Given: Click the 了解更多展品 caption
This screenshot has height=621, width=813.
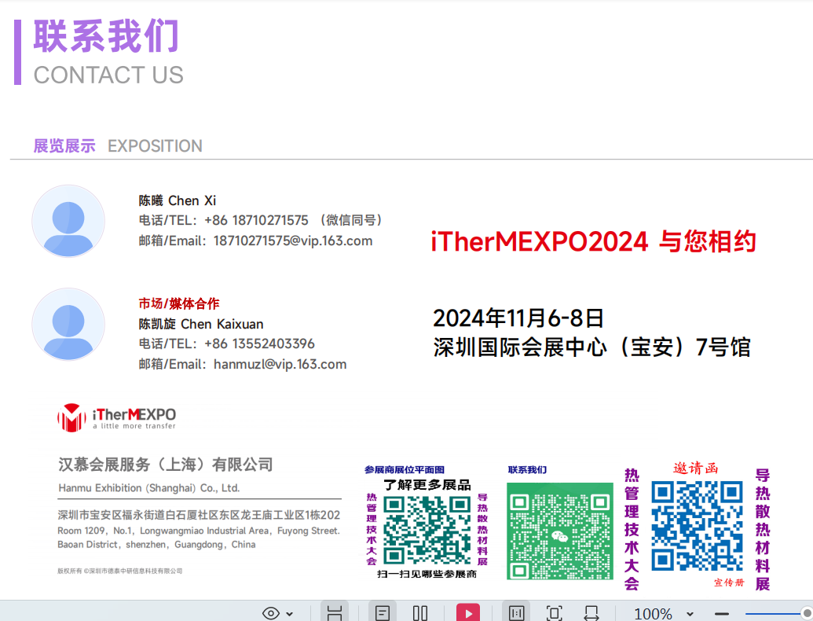Looking at the screenshot, I should click(x=427, y=484).
